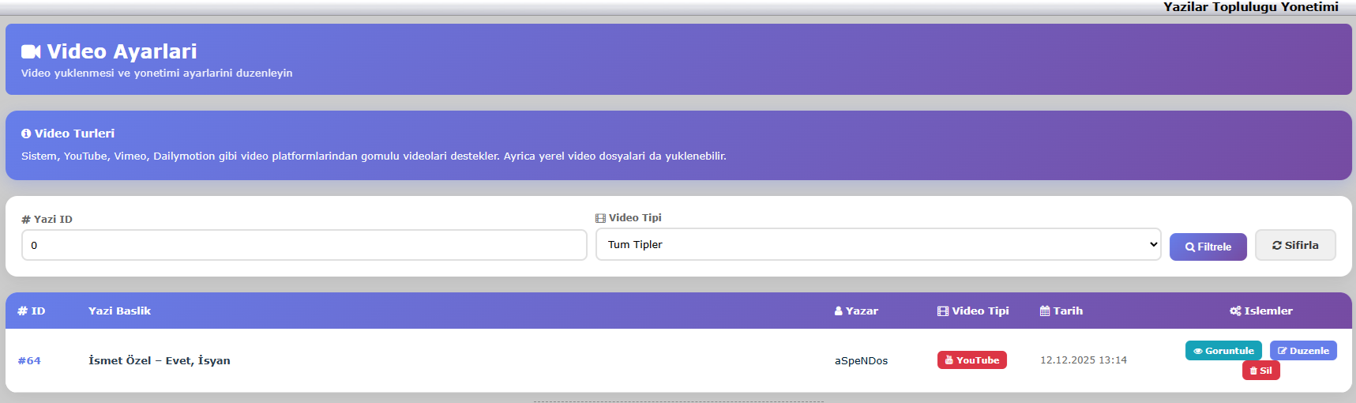Reset filters with the Sifirla button
This screenshot has width=1356, height=403.
click(1295, 245)
